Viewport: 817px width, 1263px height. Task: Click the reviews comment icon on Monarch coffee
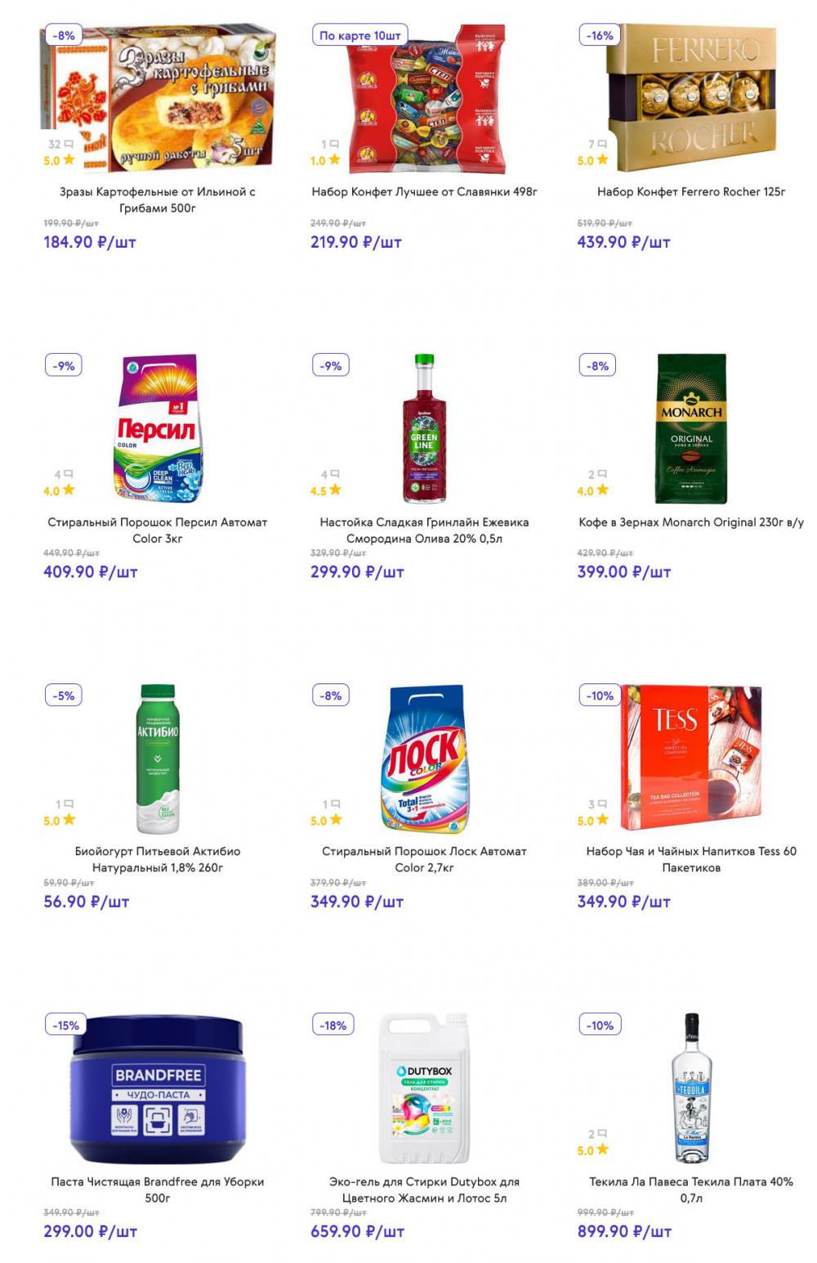603,474
